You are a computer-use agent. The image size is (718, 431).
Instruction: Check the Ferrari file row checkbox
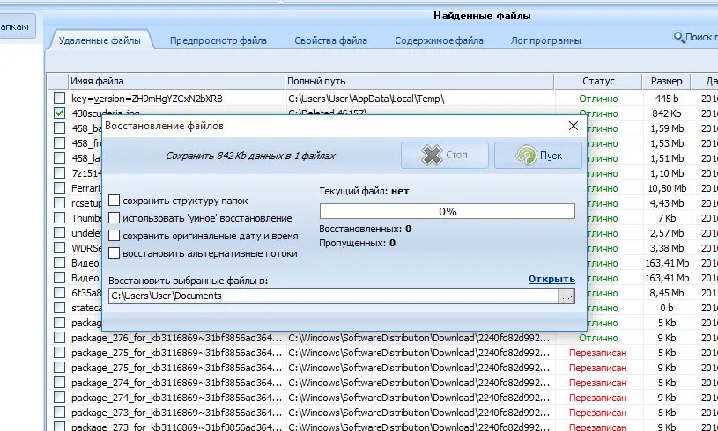click(x=59, y=188)
